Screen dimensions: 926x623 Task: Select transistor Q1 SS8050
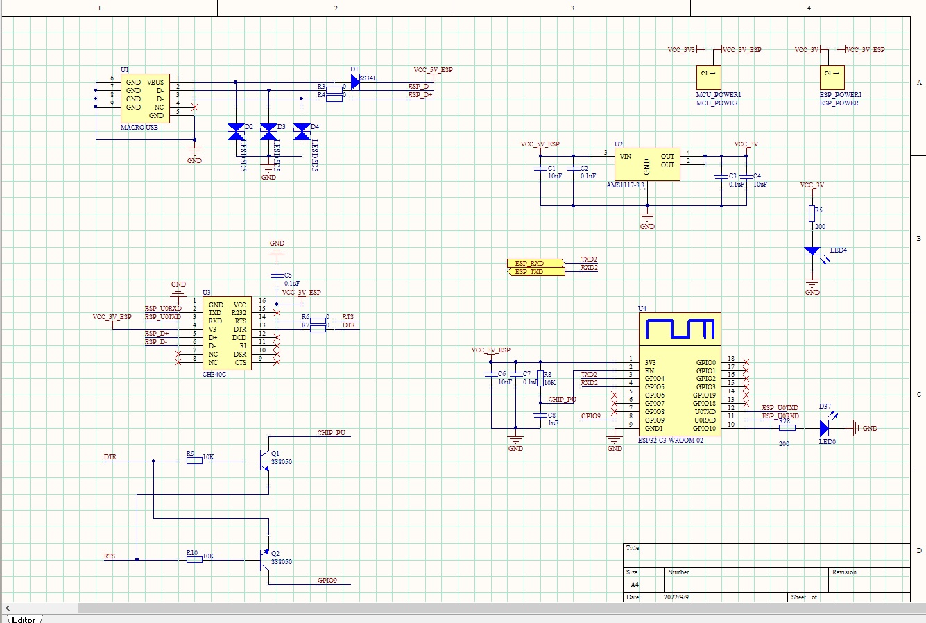pos(263,459)
